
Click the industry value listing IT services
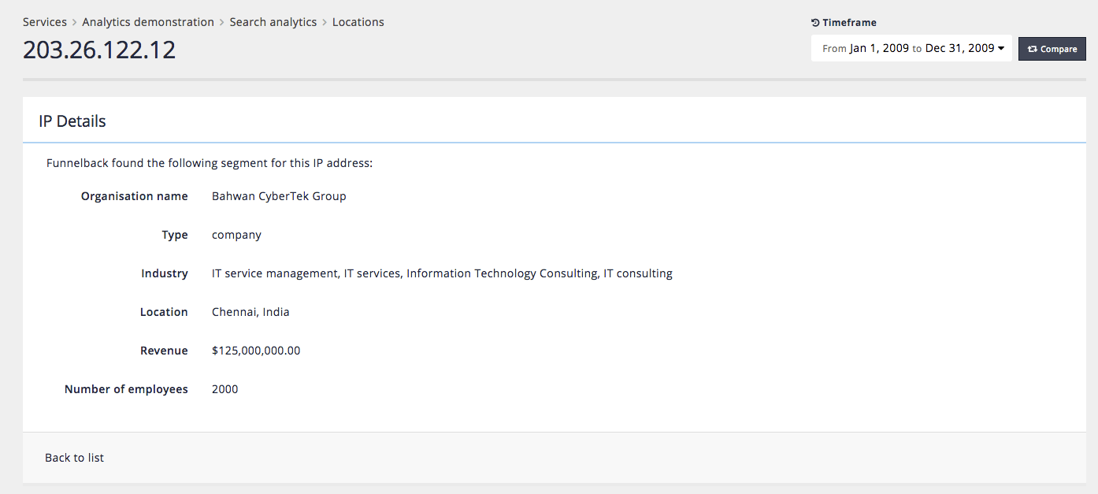(x=442, y=273)
